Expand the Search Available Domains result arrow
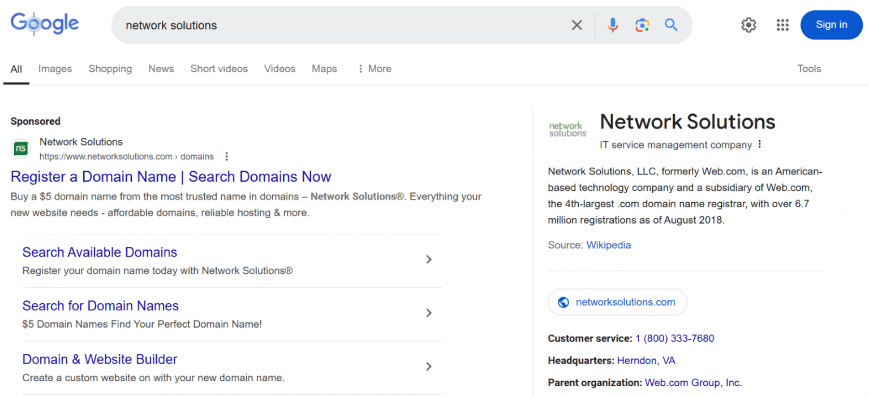The width and height of the screenshot is (869, 397). [x=429, y=259]
